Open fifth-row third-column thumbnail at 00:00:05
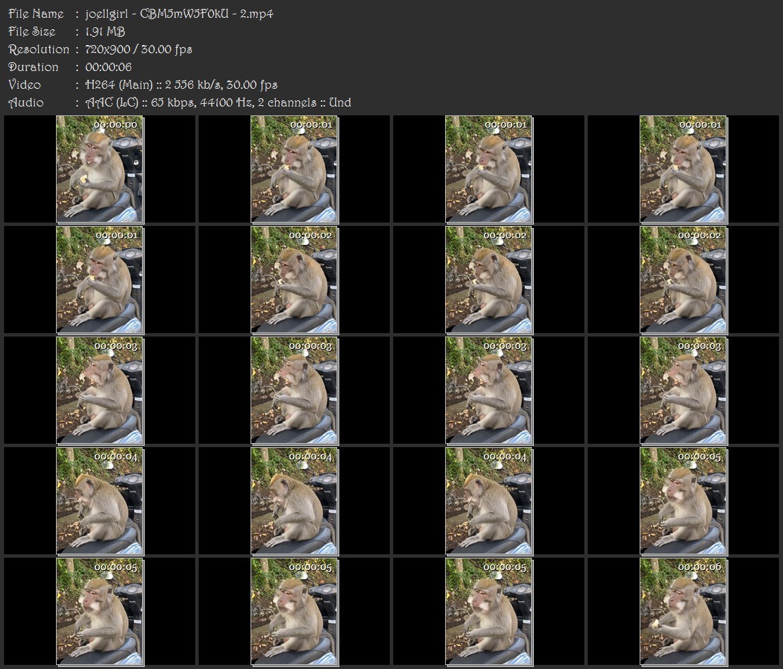 [489, 612]
